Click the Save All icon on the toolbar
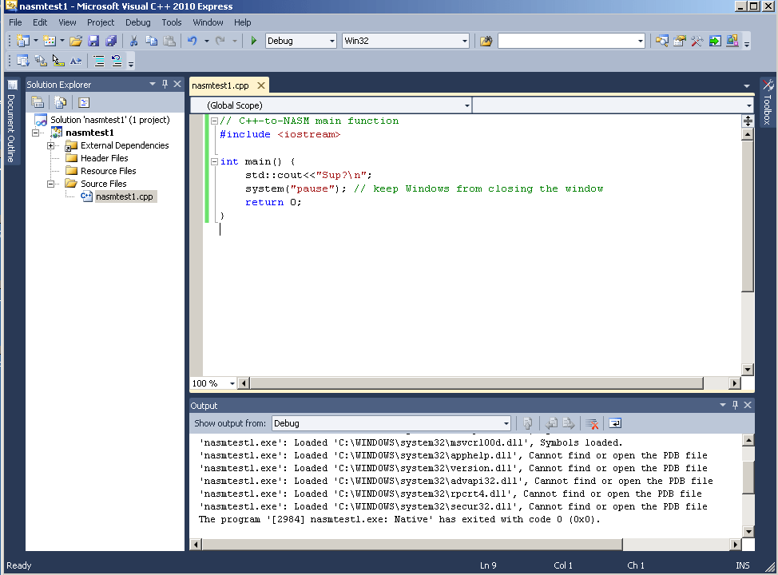Screen dimensions: 778x575 click(x=111, y=42)
